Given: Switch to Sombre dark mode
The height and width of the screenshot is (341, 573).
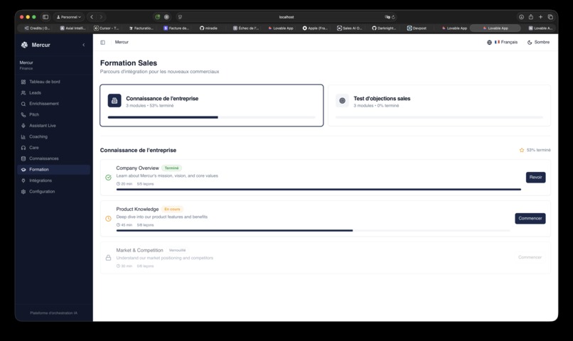Looking at the screenshot, I should [538, 43].
